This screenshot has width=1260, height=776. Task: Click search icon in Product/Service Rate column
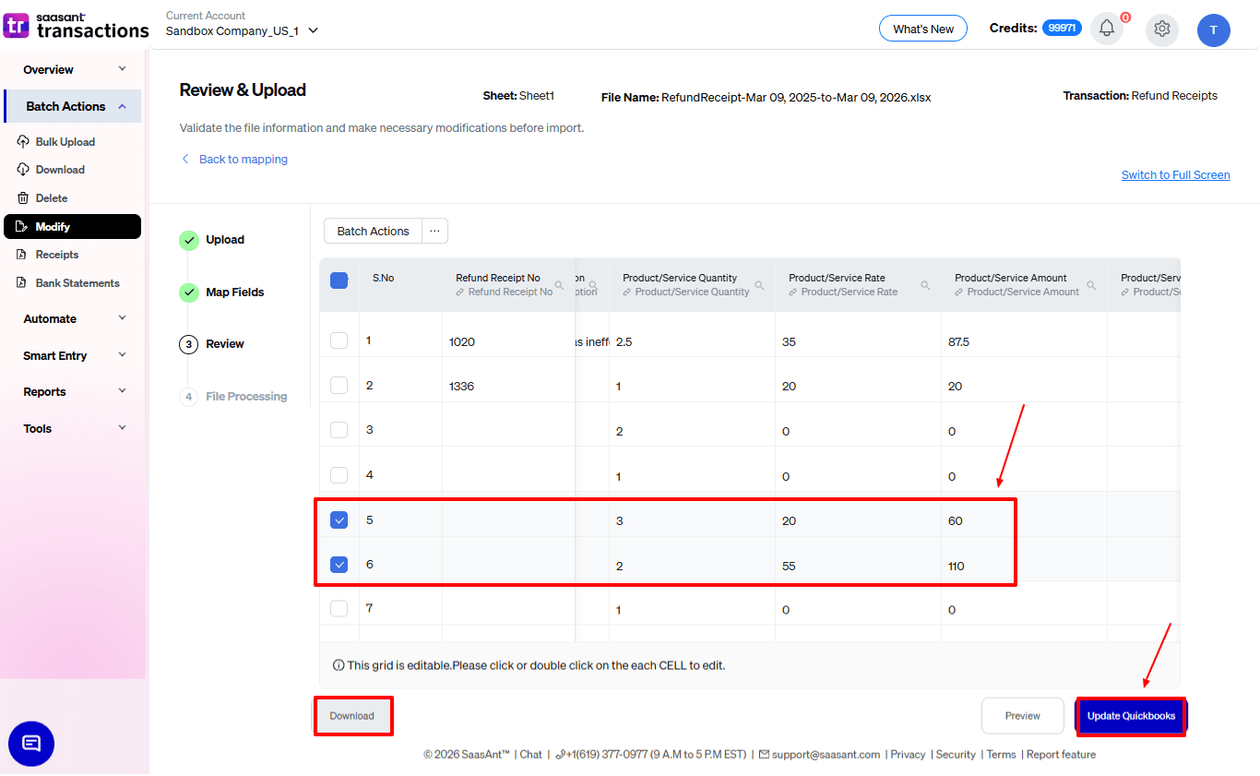point(925,286)
